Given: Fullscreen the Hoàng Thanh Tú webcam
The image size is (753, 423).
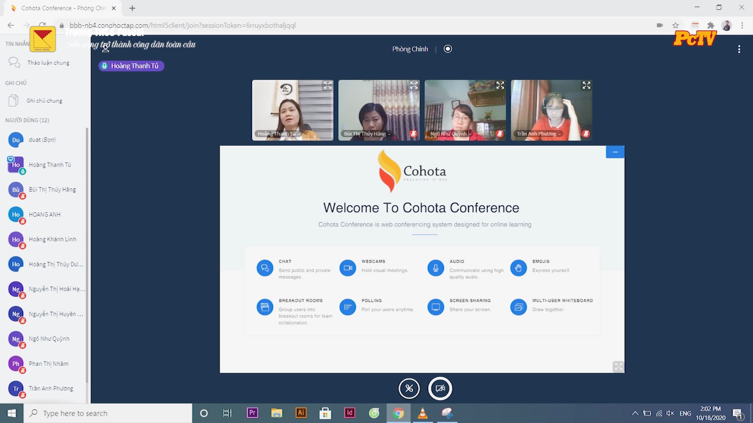Looking at the screenshot, I should click(327, 85).
